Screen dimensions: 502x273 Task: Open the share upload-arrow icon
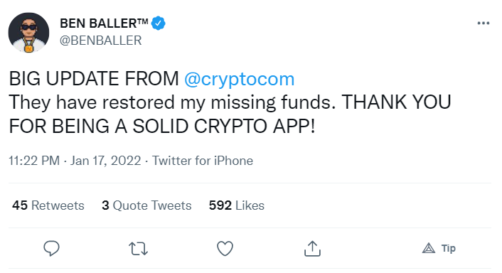tap(312, 248)
